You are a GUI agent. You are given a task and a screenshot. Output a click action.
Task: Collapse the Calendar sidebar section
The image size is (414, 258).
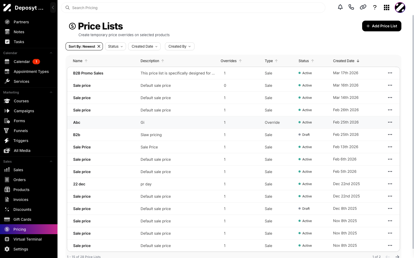click(51, 53)
